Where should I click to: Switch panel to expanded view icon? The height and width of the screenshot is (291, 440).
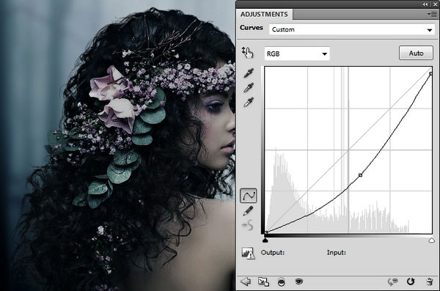click(x=263, y=281)
